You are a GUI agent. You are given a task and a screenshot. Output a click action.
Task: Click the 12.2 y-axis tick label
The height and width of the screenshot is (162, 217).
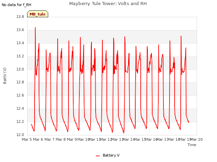[x=20, y=122]
